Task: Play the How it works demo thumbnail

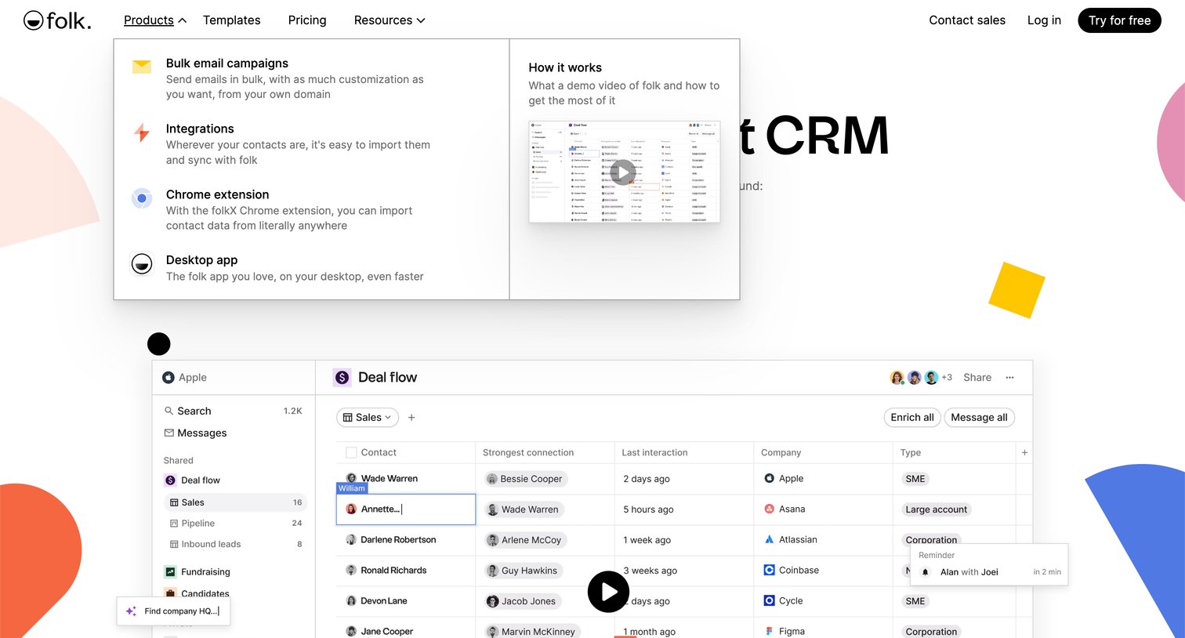Action: click(x=624, y=172)
